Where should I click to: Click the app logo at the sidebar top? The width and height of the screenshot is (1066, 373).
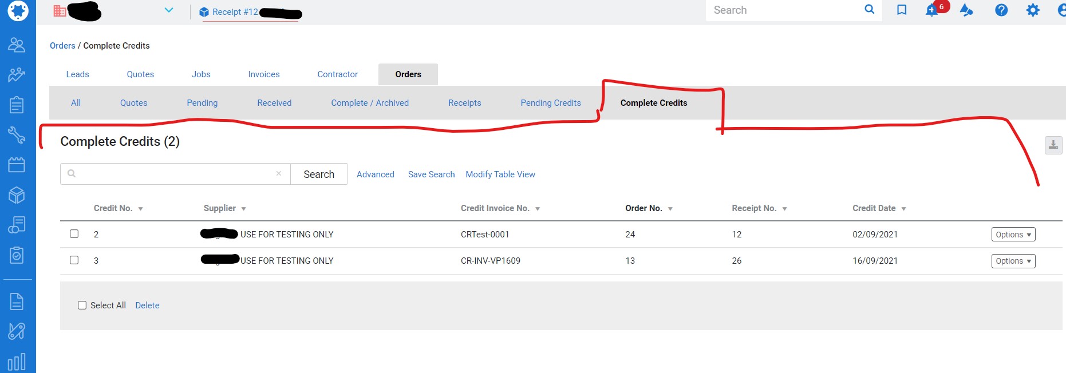click(x=18, y=10)
